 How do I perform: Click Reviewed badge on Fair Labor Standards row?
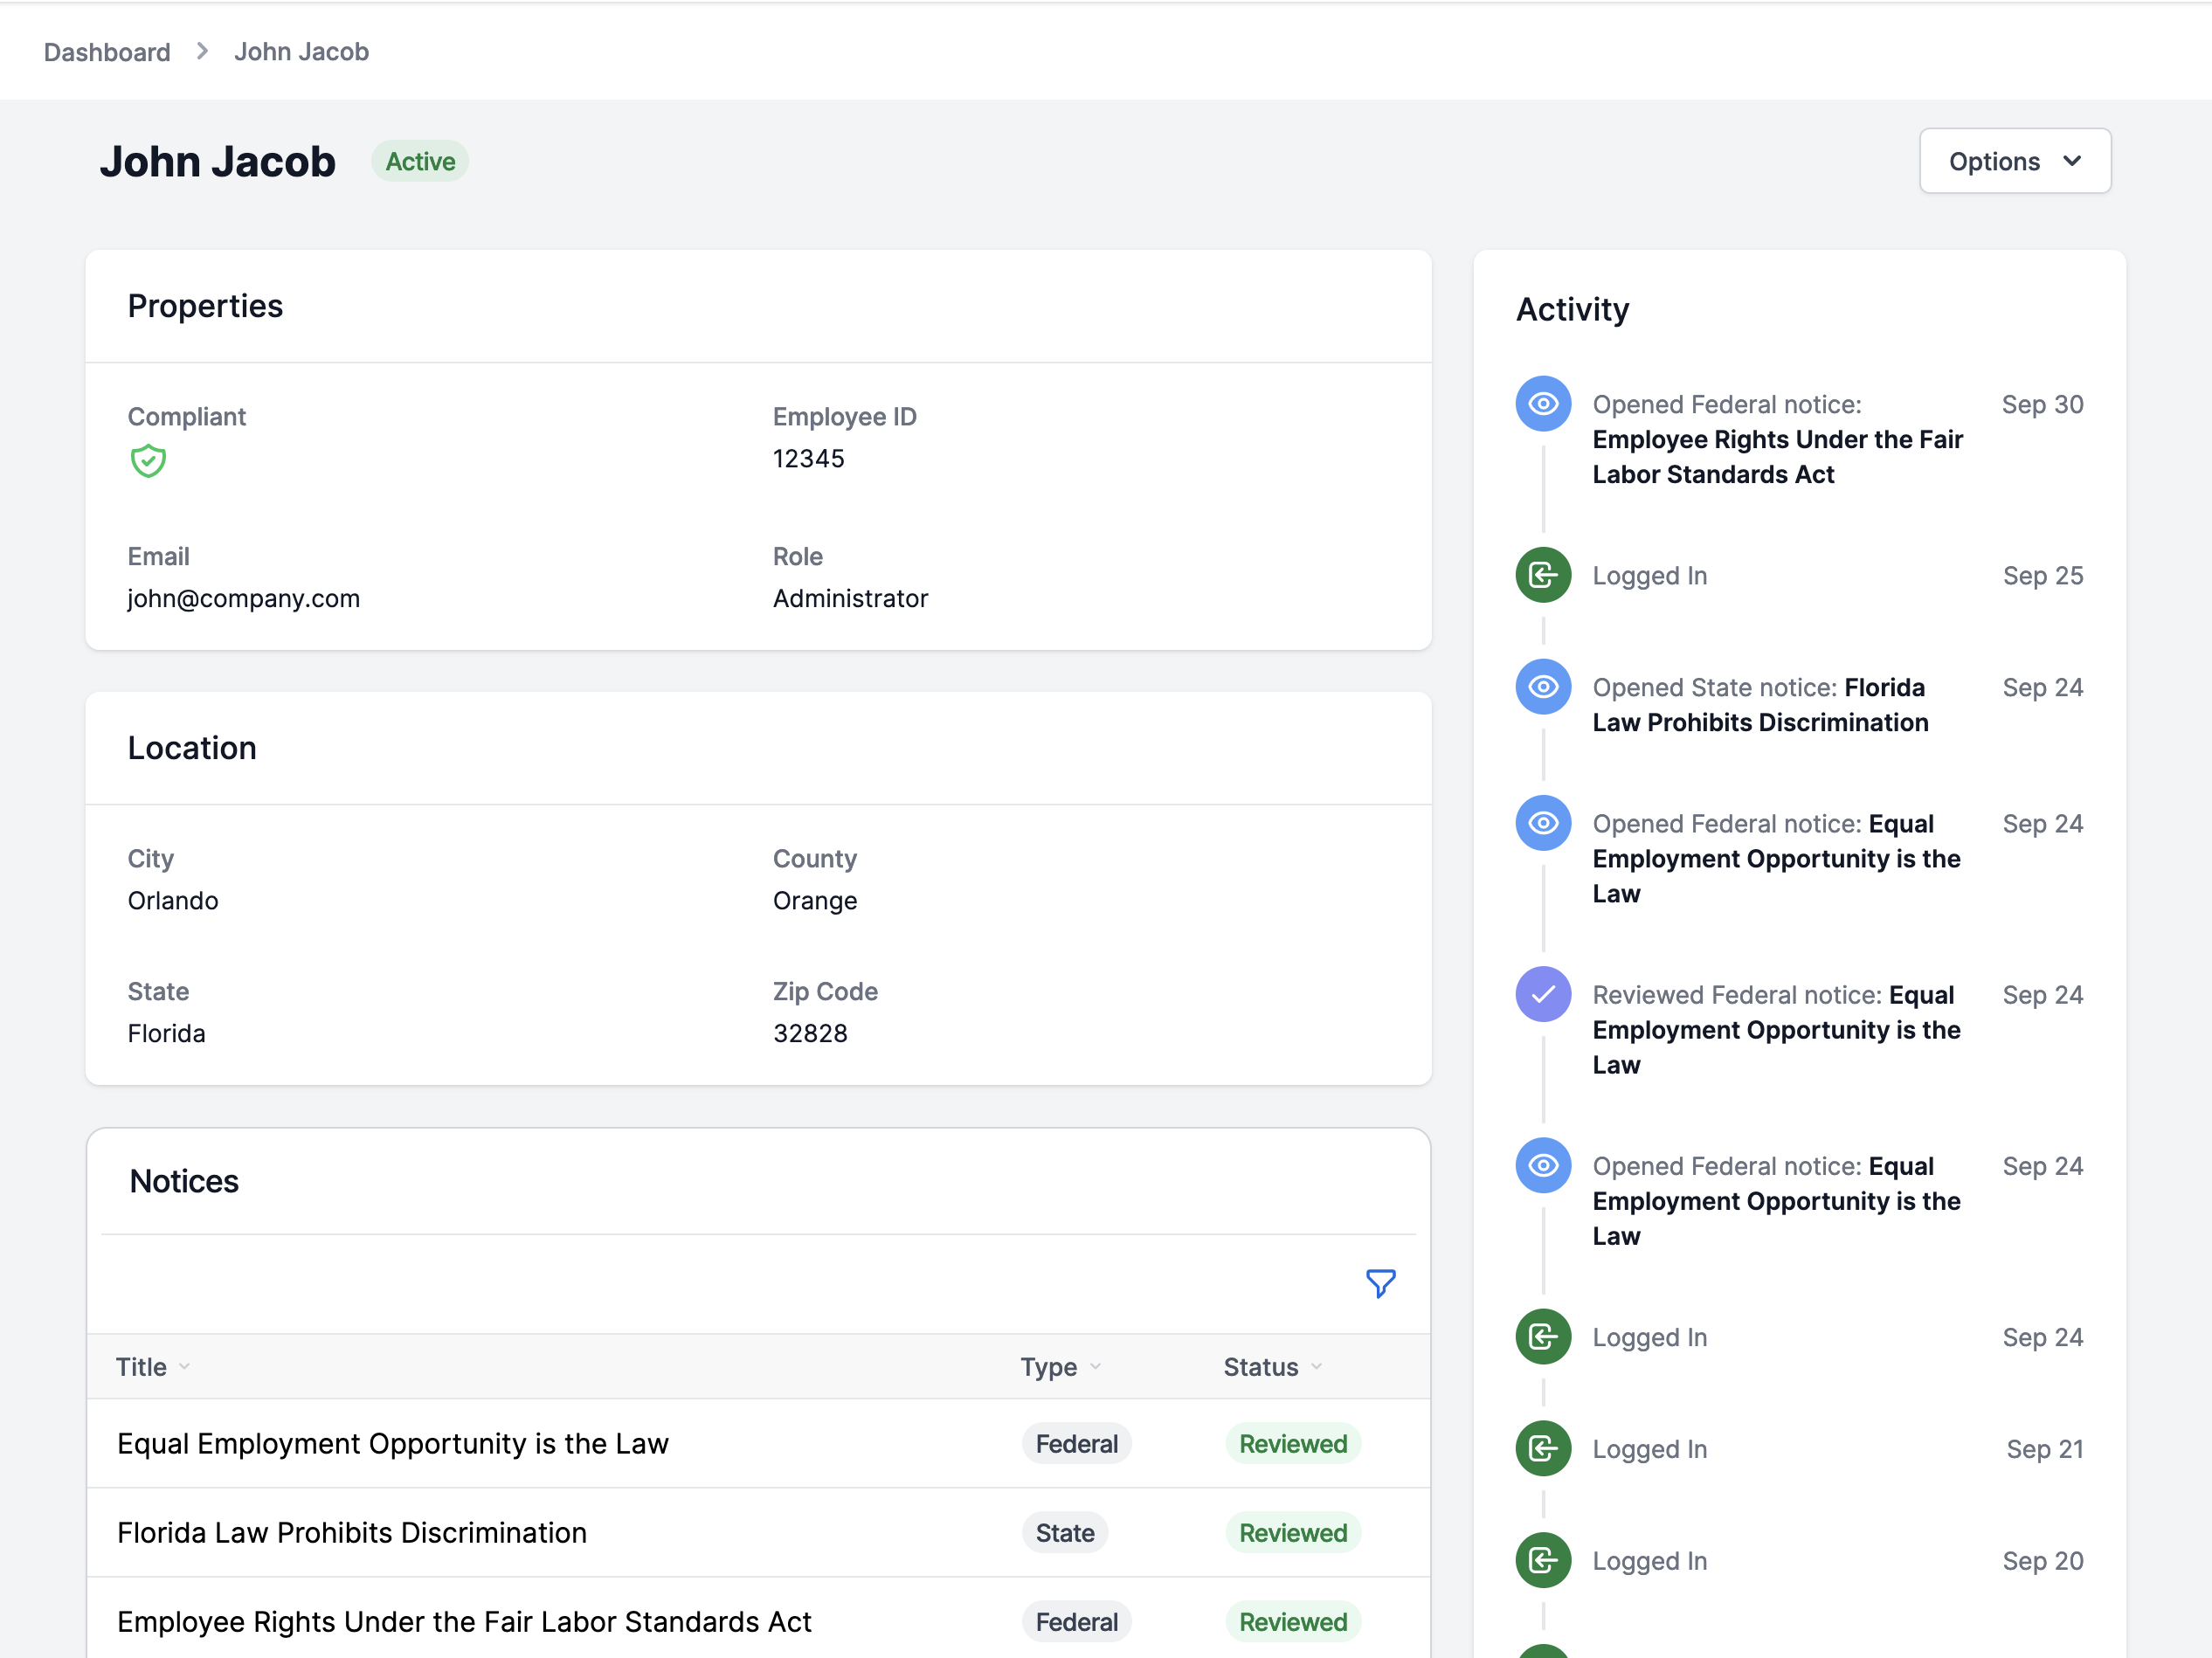pos(1292,1621)
